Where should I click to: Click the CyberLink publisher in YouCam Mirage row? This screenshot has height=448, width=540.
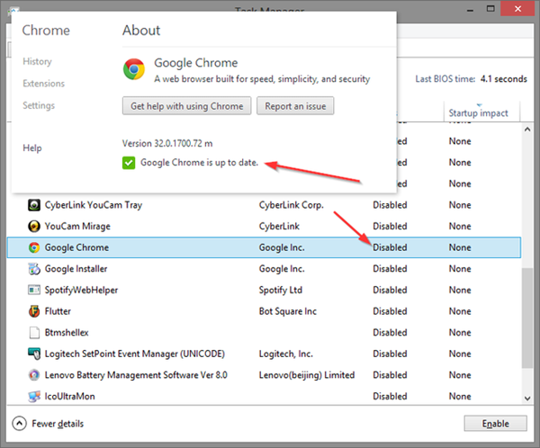(x=279, y=226)
